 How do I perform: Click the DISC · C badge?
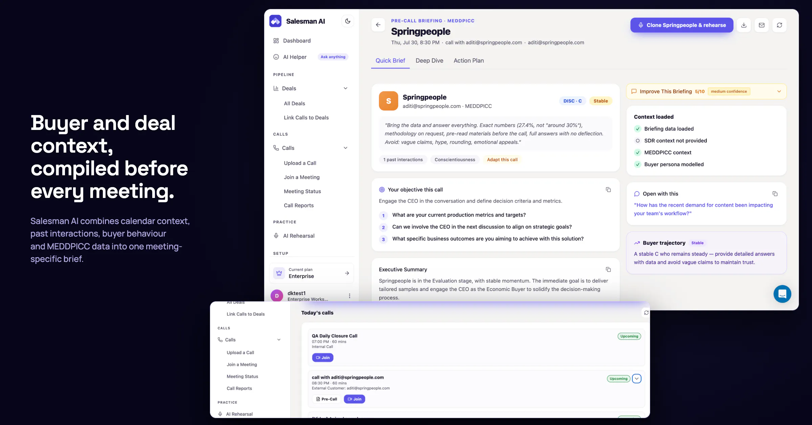click(572, 101)
